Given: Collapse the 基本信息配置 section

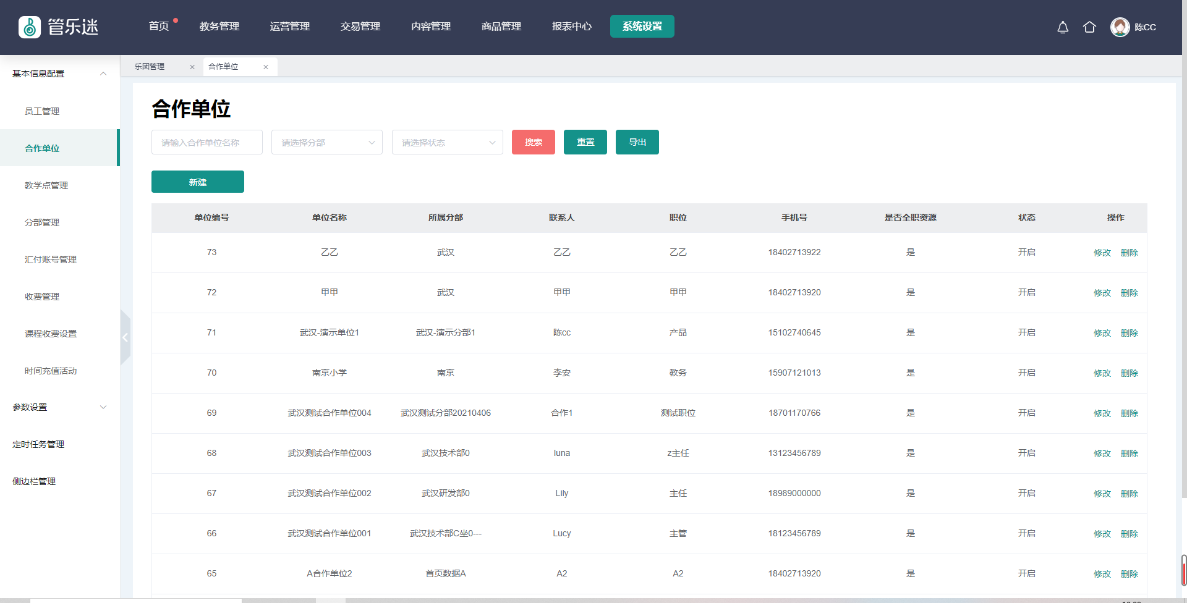Looking at the screenshot, I should pyautogui.click(x=103, y=74).
